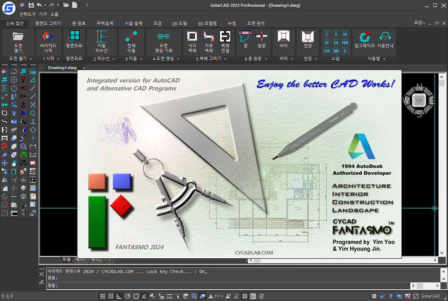The width and height of the screenshot is (448, 301).
Task: Select the 자유 벽체 wall tool
Action: (209, 36)
